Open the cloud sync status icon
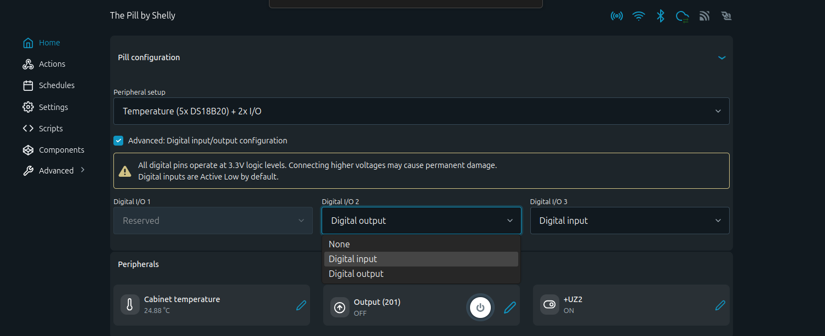 click(683, 16)
